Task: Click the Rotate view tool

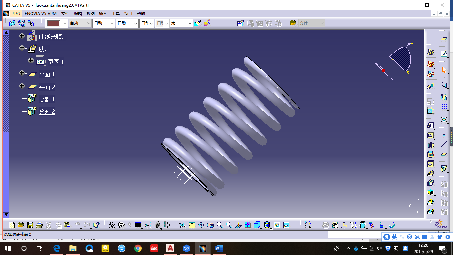Action: (210, 225)
